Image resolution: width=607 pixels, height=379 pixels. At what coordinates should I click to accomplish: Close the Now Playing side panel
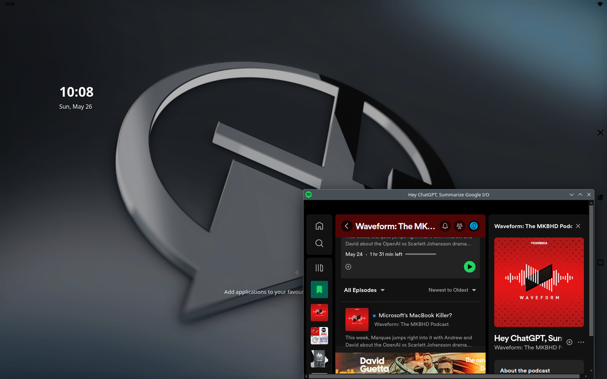(578, 226)
